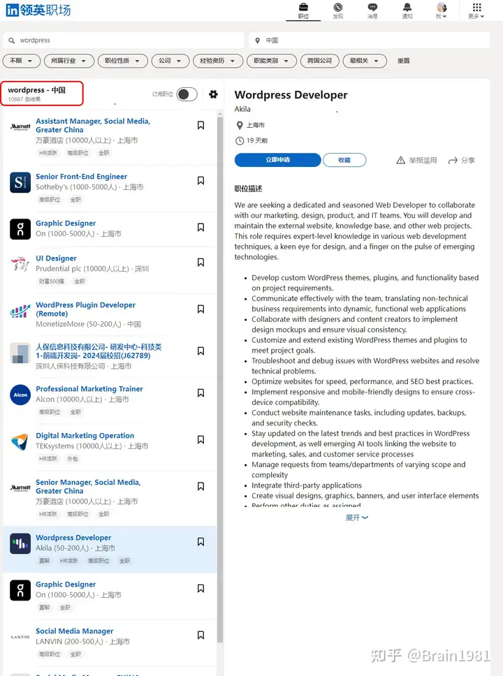Bookmark the second Graphic Designer job (直聊 tag)

[201, 588]
